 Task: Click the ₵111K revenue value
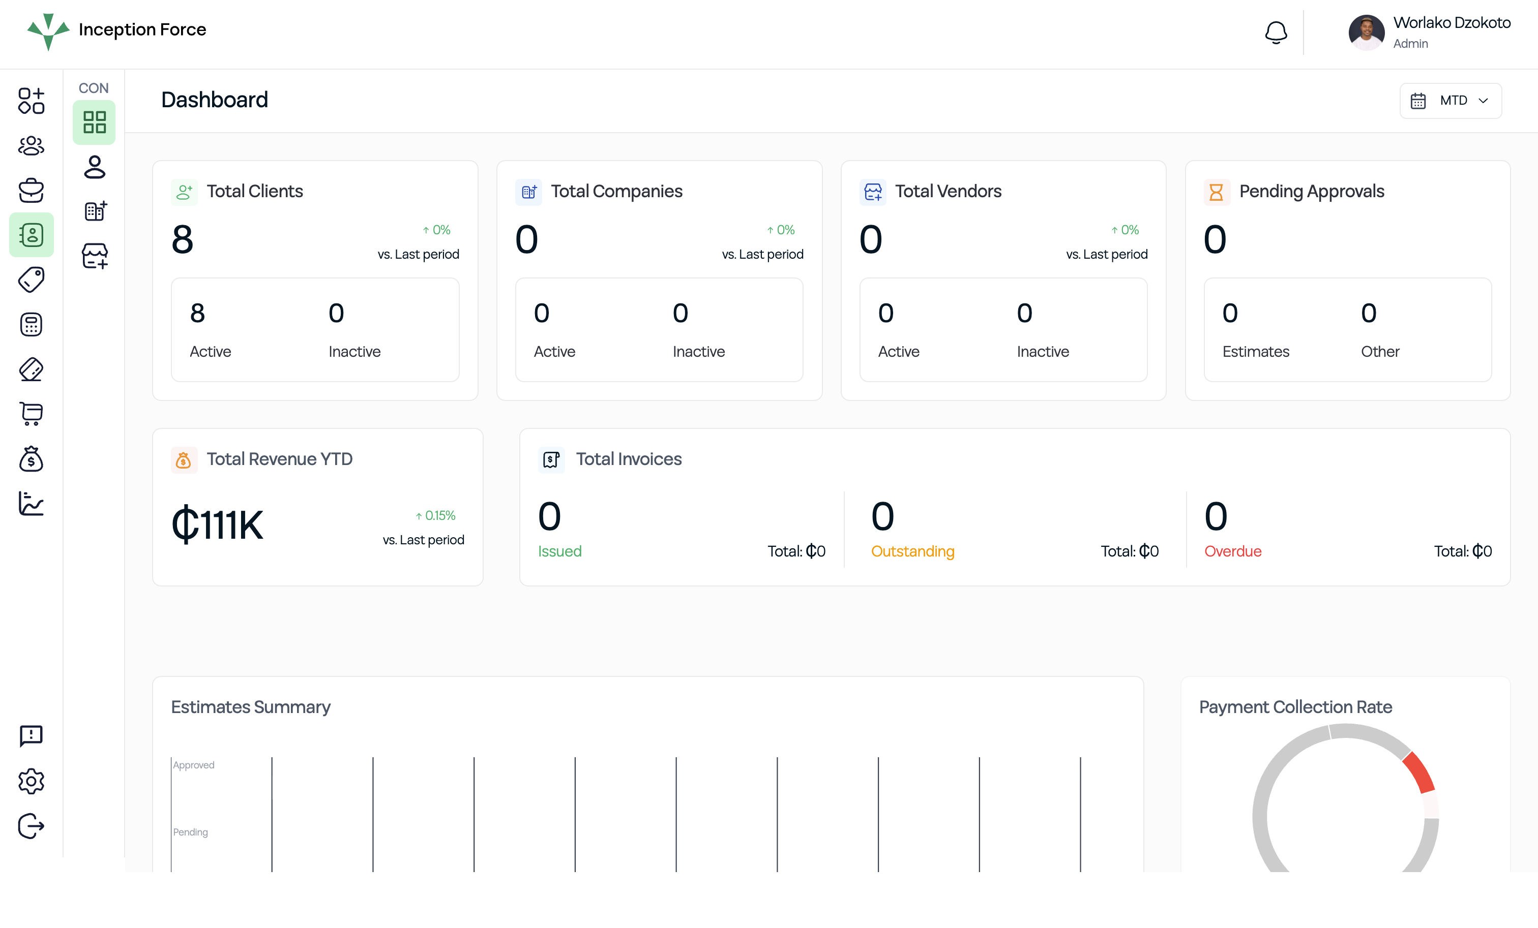pyautogui.click(x=217, y=525)
